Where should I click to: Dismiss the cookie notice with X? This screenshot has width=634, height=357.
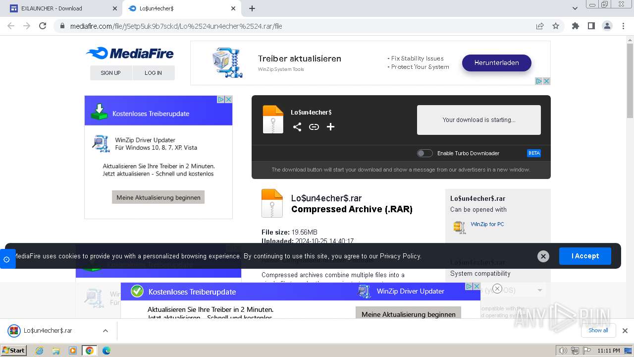click(x=543, y=256)
